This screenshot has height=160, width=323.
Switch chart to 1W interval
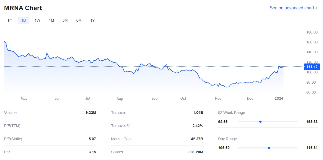tap(37, 20)
